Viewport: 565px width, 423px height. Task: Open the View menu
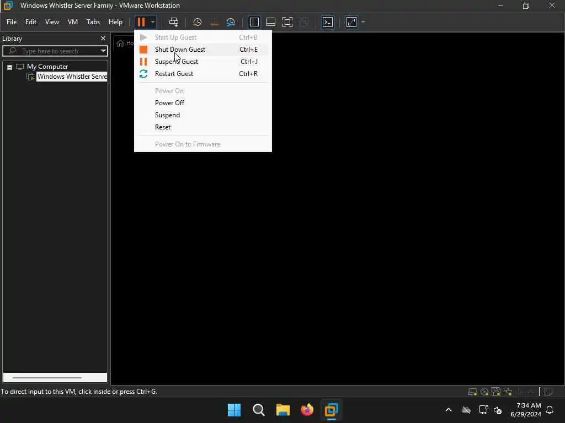coord(52,22)
